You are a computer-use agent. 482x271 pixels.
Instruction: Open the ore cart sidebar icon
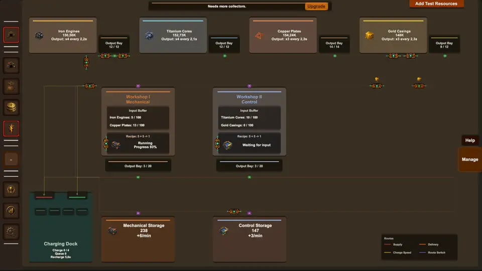tap(11, 65)
